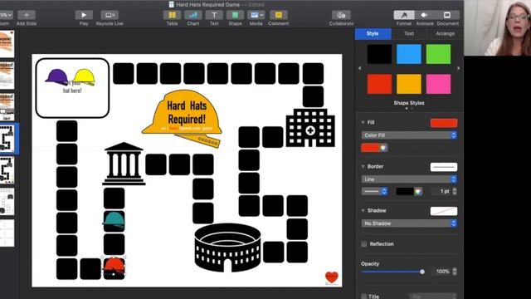Click the border style preview swatch
The width and height of the screenshot is (531, 299).
[444, 167]
